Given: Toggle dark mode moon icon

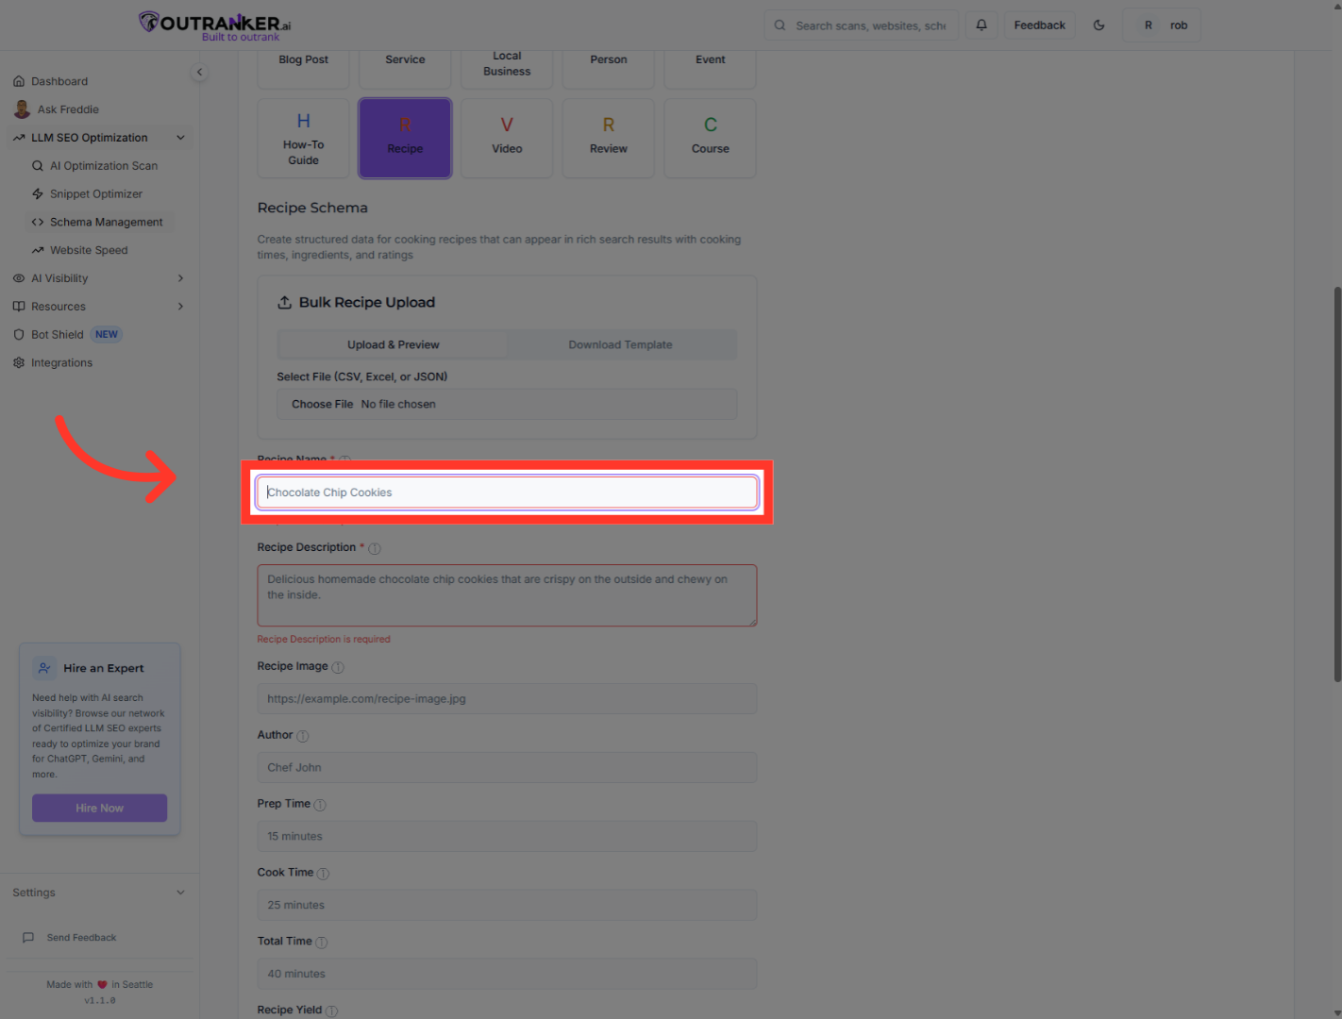Looking at the screenshot, I should 1099,25.
